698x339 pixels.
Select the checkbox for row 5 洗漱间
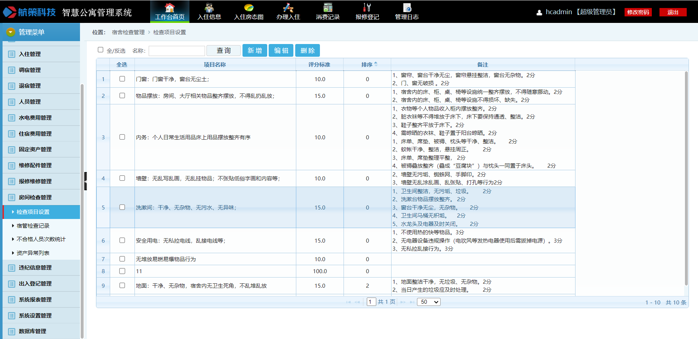122,207
